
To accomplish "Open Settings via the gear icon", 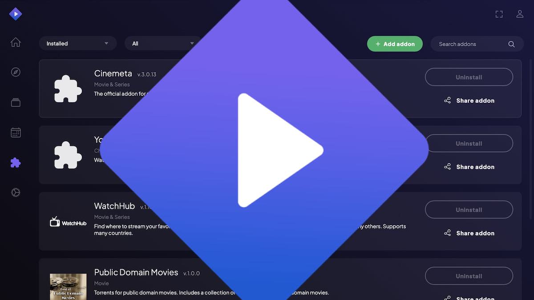I will [16, 192].
